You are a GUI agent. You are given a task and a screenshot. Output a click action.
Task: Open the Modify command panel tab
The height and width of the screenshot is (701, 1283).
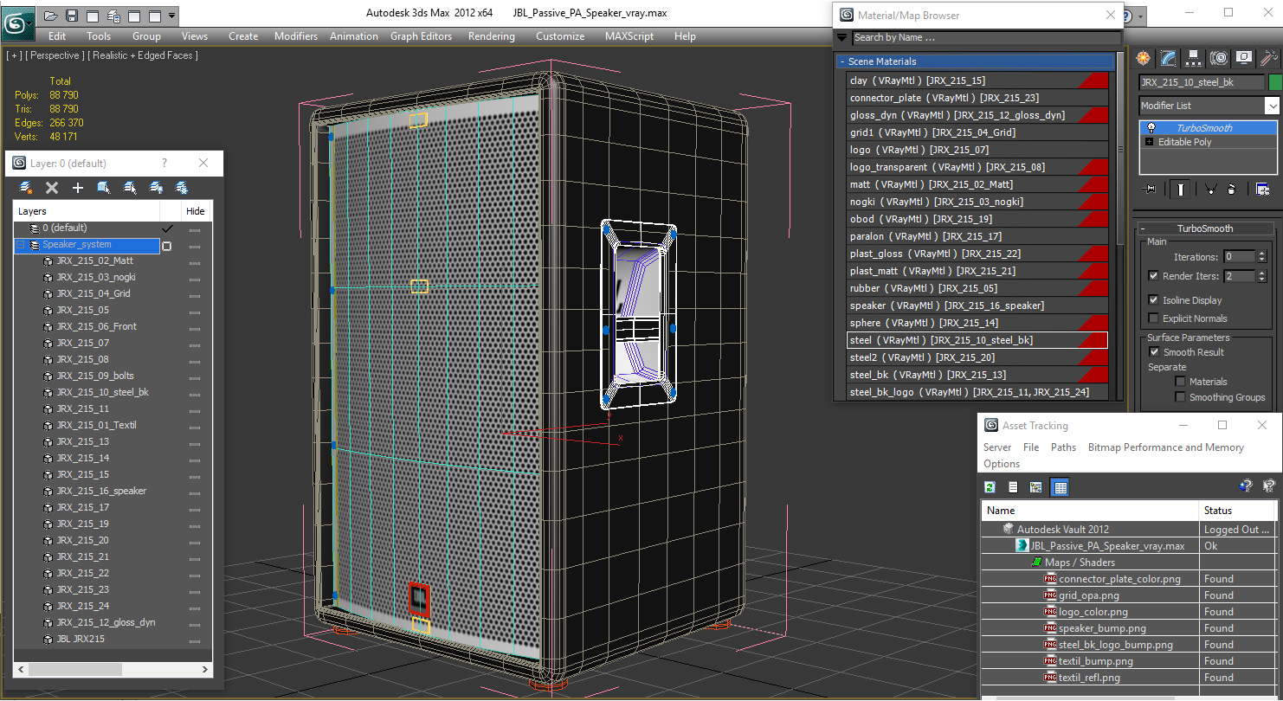1170,58
